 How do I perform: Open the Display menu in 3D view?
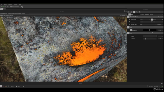point(23,14)
